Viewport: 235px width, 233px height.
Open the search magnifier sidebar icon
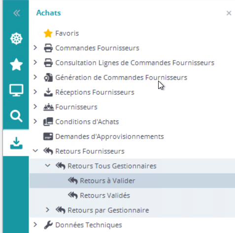[16, 116]
